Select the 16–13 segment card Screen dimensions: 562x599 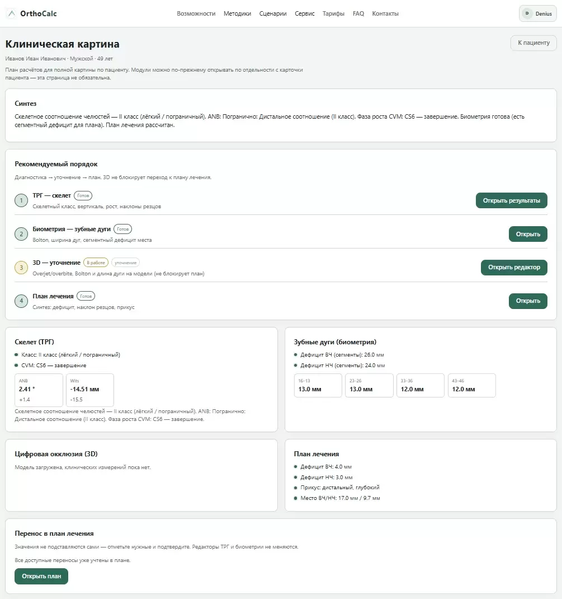pyautogui.click(x=318, y=386)
